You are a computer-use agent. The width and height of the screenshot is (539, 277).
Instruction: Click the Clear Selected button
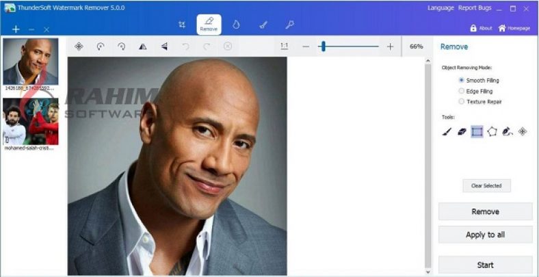[486, 185]
